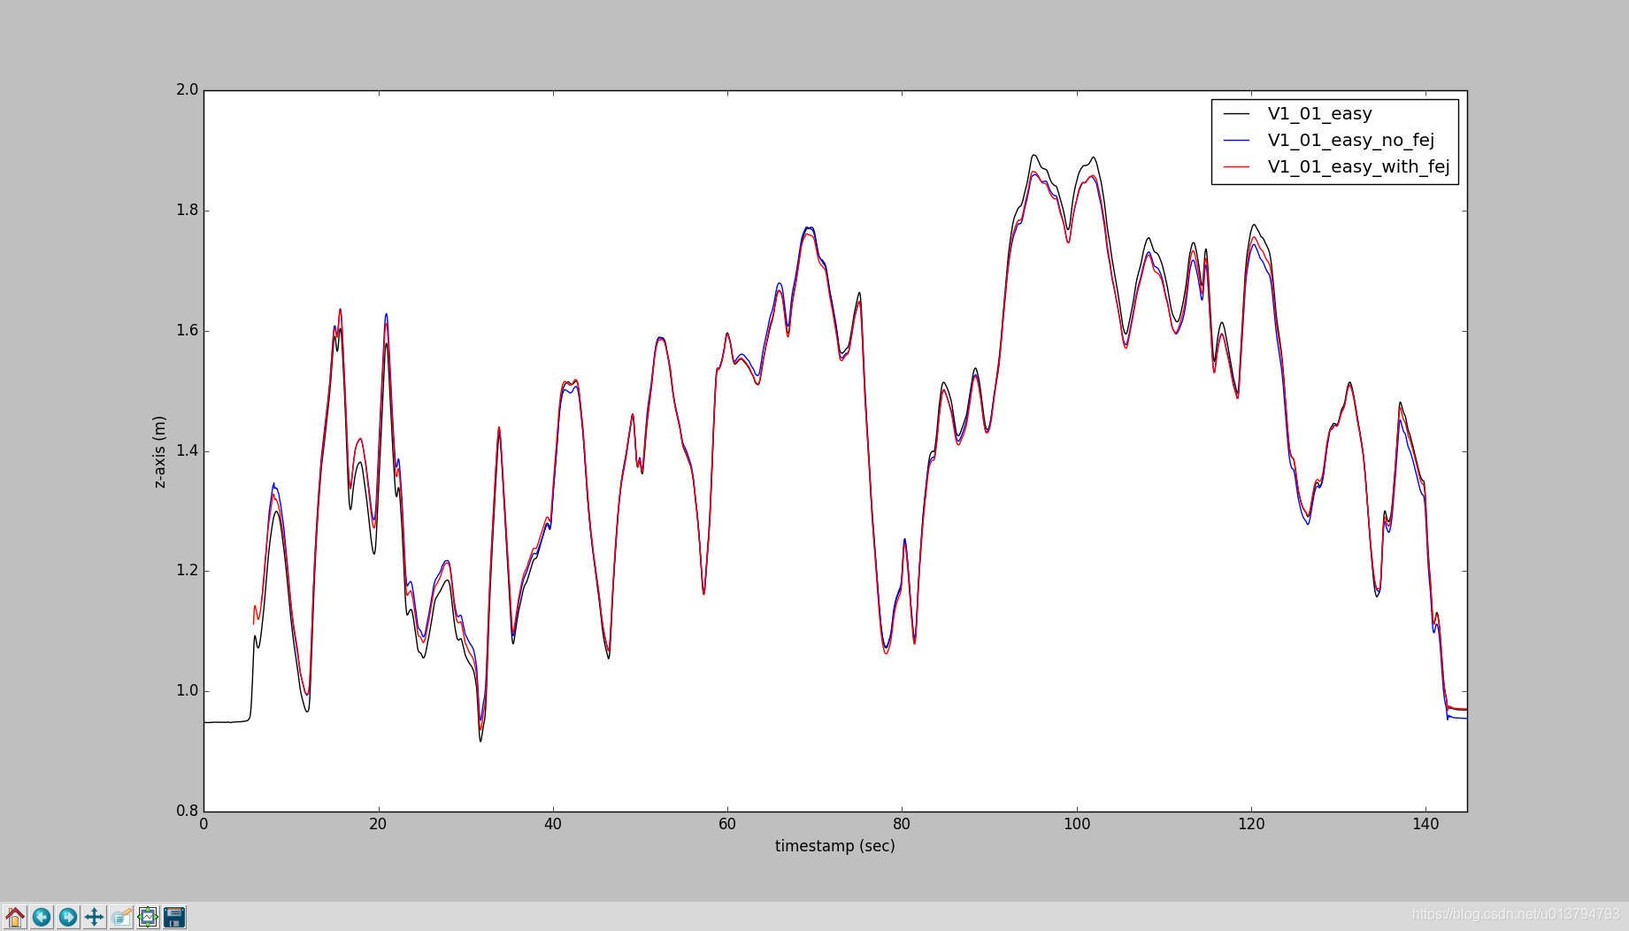Click the V1_01_easy_with_fej legend label

(x=1358, y=167)
